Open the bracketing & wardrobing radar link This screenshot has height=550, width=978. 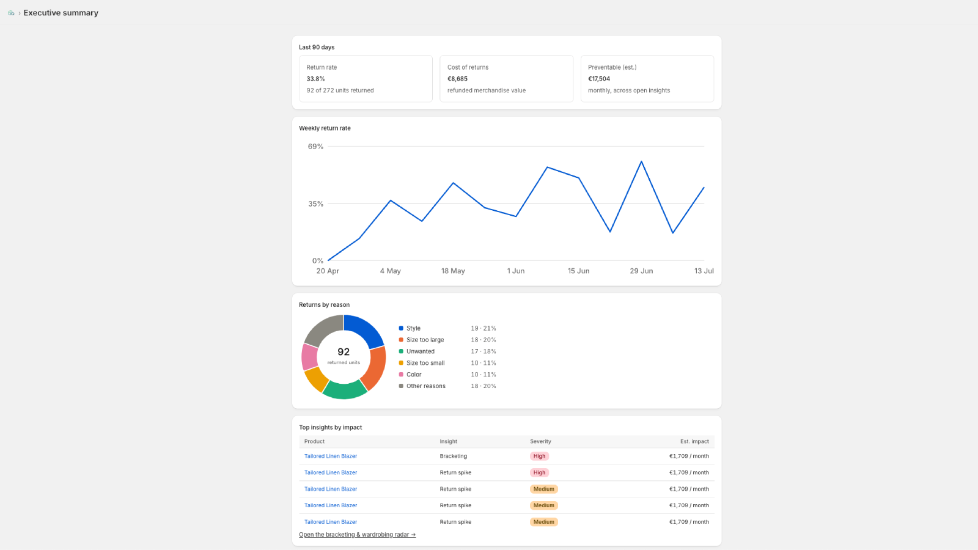pyautogui.click(x=357, y=535)
